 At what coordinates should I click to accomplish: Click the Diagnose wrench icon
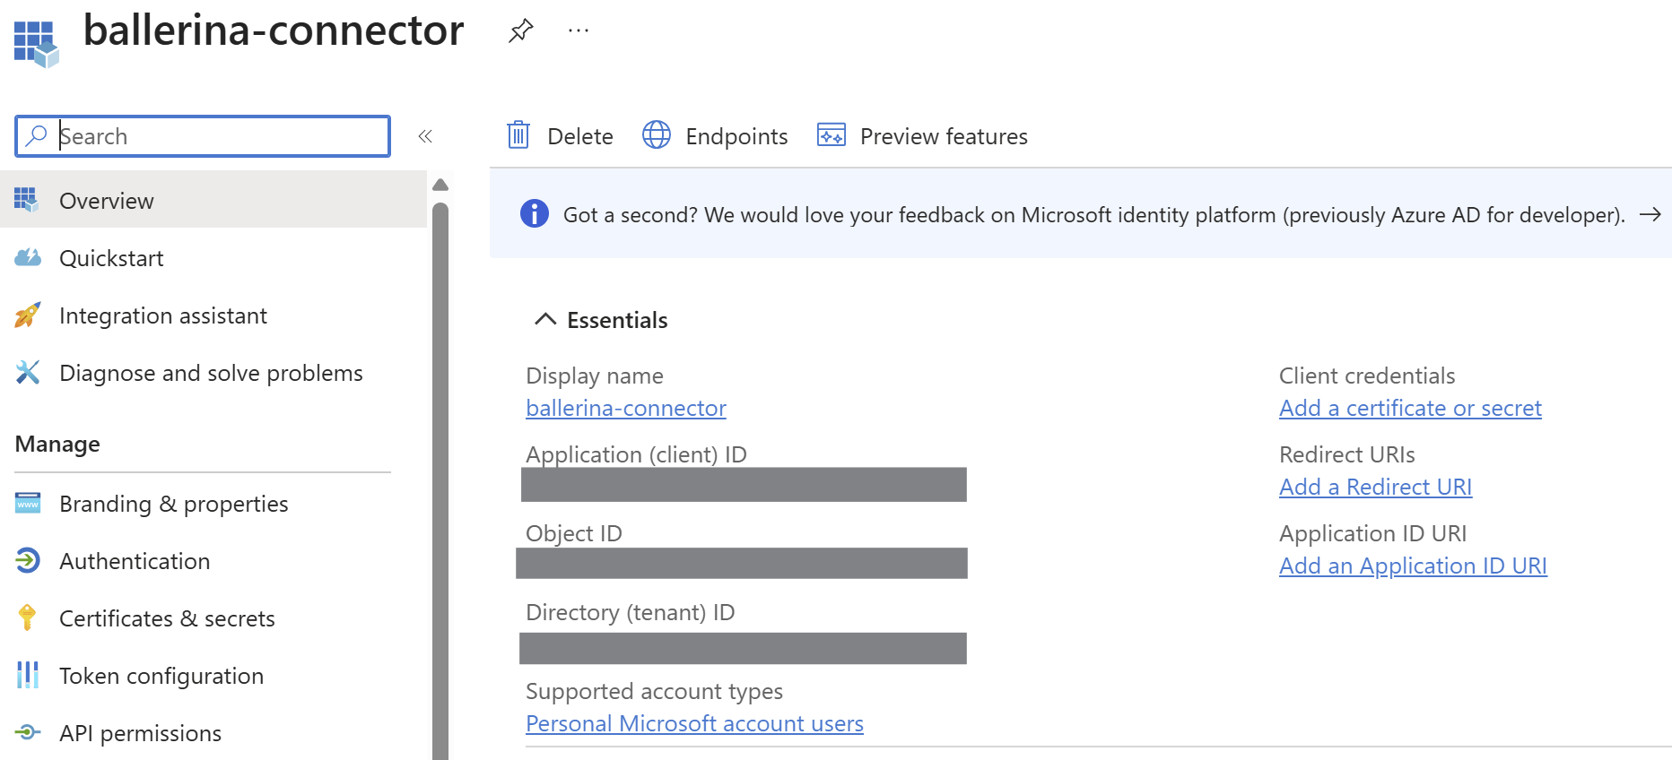point(28,372)
